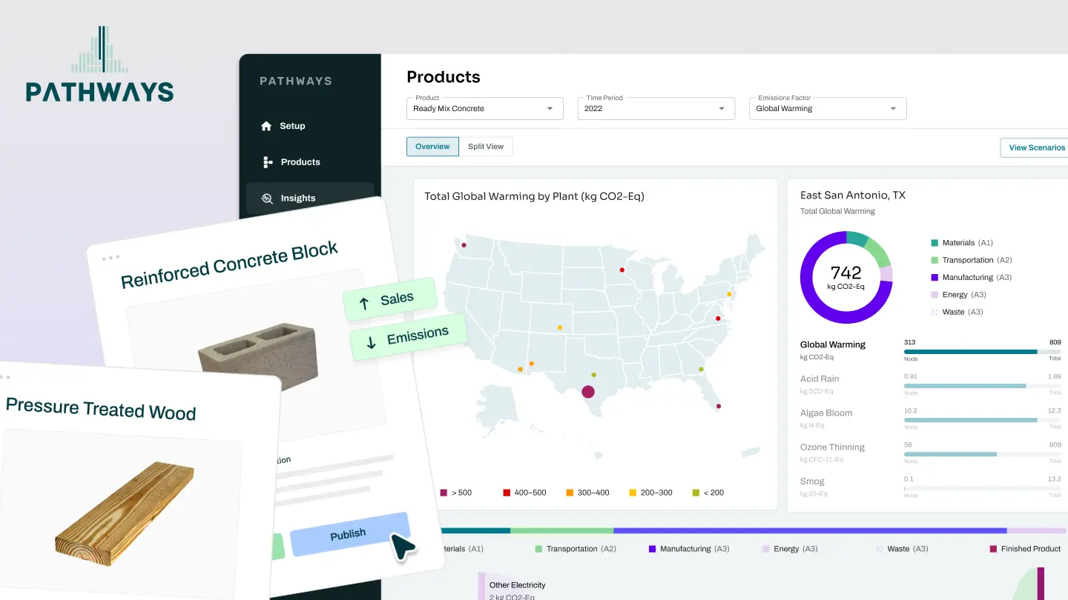Expand the Time Period dropdown set to 2022
1068x600 pixels.
pyautogui.click(x=656, y=108)
